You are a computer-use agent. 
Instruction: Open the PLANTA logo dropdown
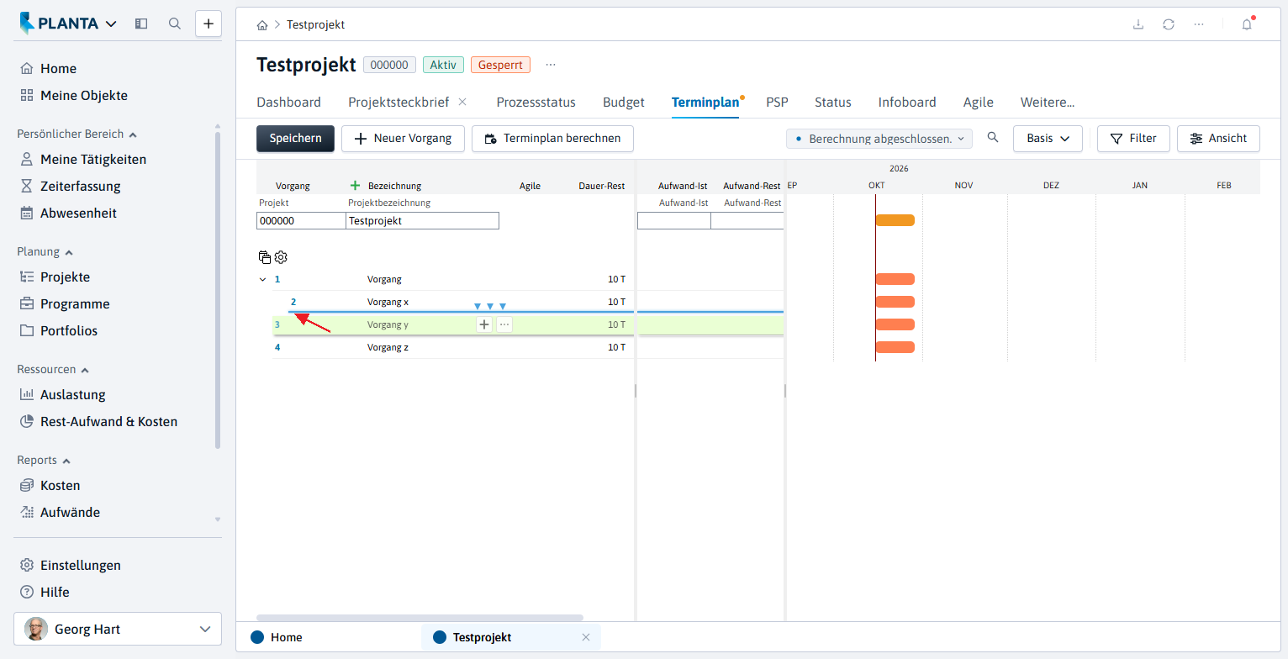click(x=111, y=24)
